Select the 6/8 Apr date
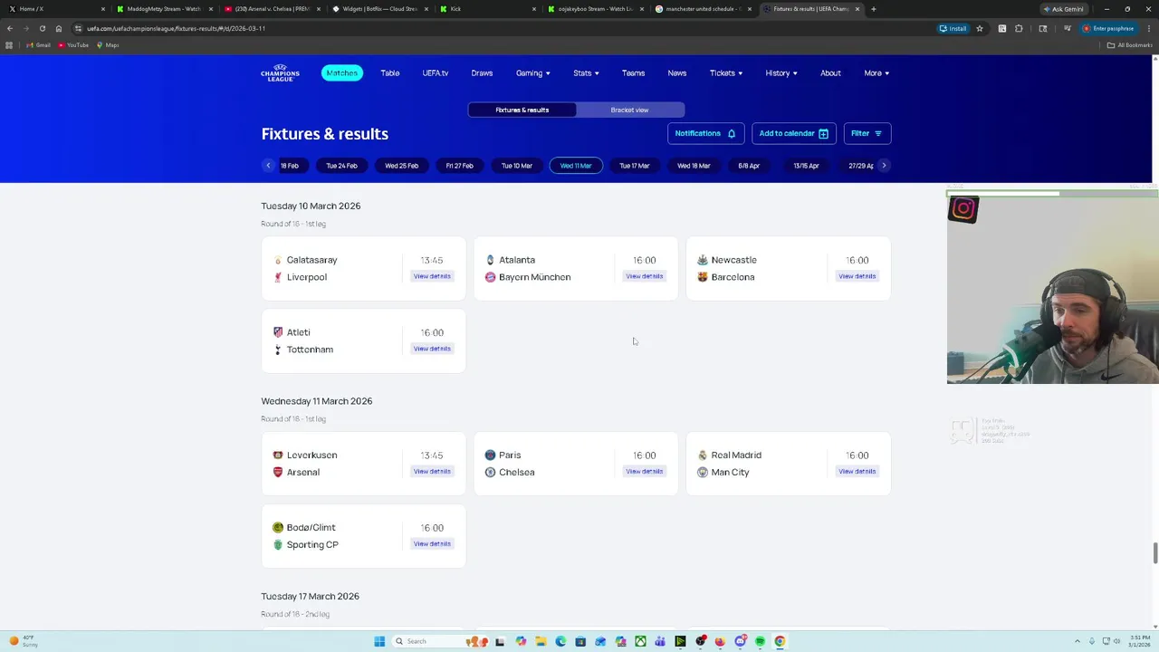1159x652 pixels. [749, 166]
